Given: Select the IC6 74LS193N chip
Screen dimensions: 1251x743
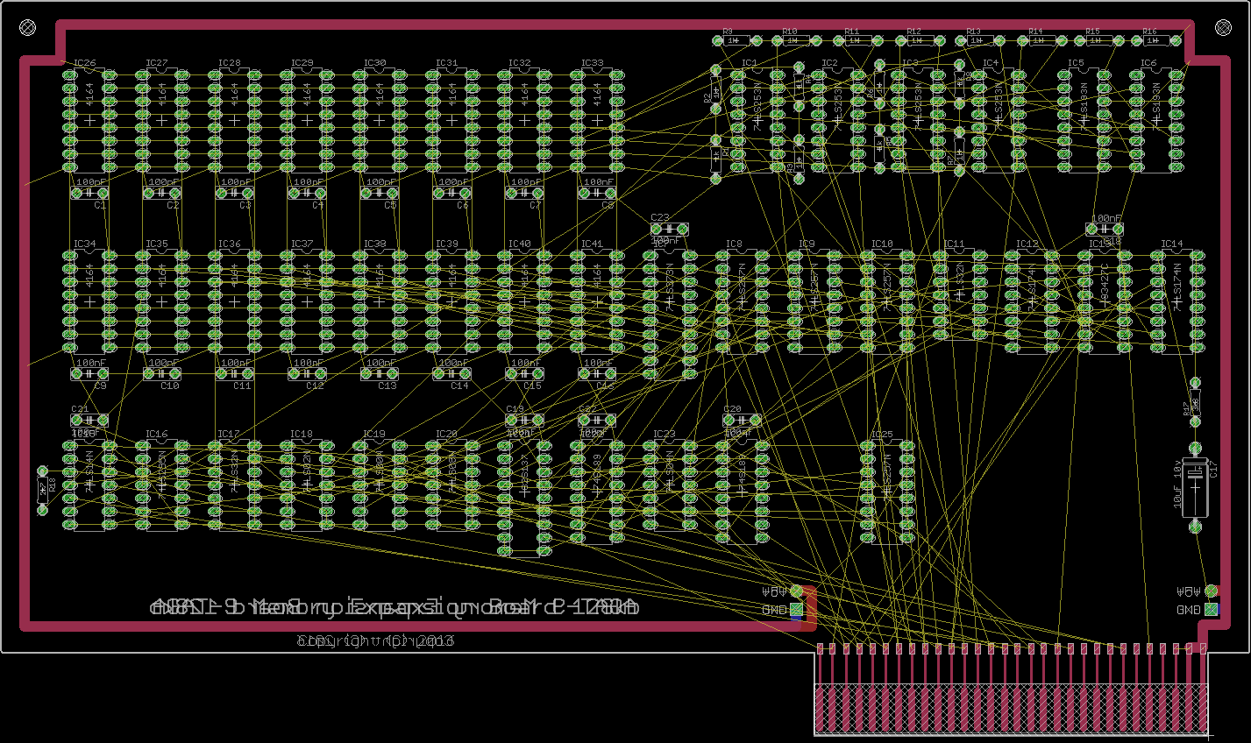Looking at the screenshot, I should coord(1157,120).
